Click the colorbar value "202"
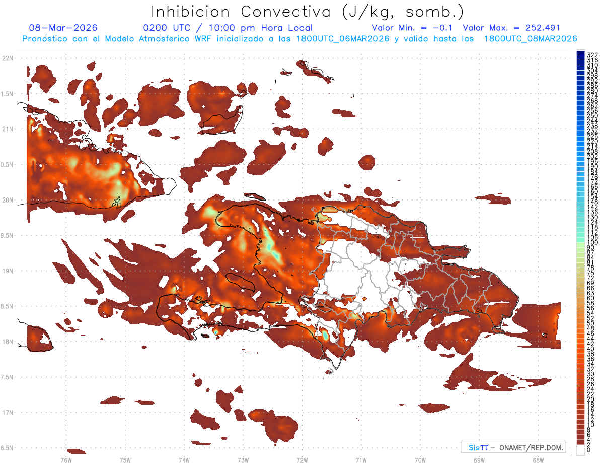This screenshot has width=604, height=467. [592, 156]
